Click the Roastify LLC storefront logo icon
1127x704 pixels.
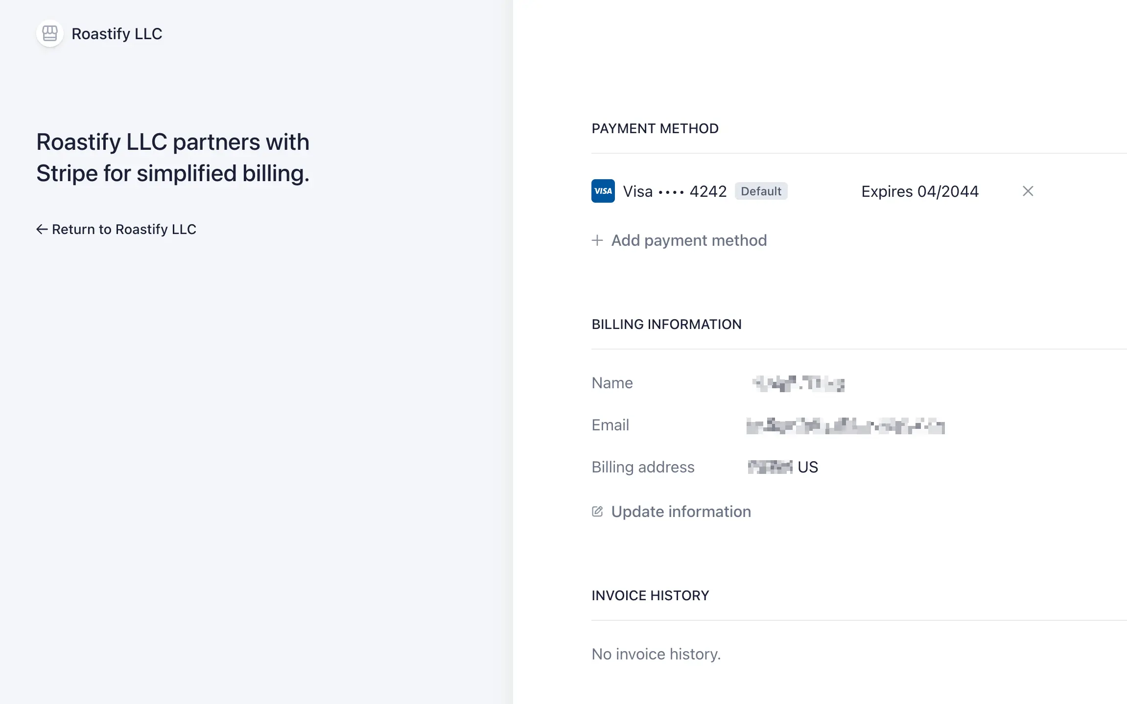tap(49, 33)
